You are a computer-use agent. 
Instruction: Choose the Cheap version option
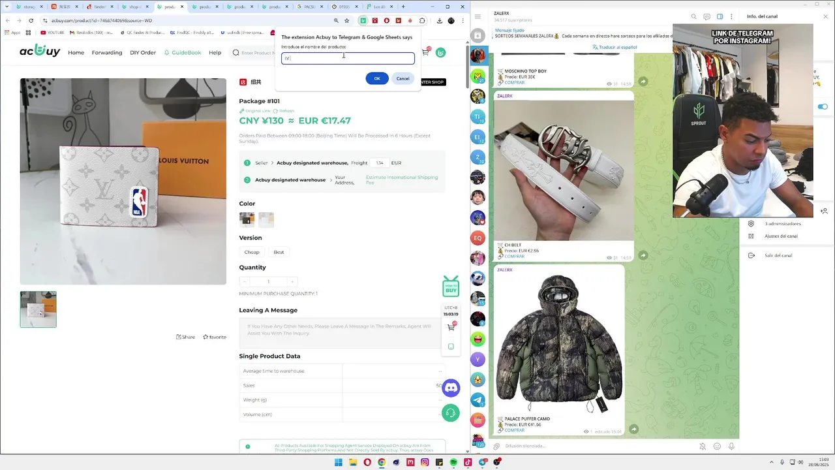click(x=252, y=252)
